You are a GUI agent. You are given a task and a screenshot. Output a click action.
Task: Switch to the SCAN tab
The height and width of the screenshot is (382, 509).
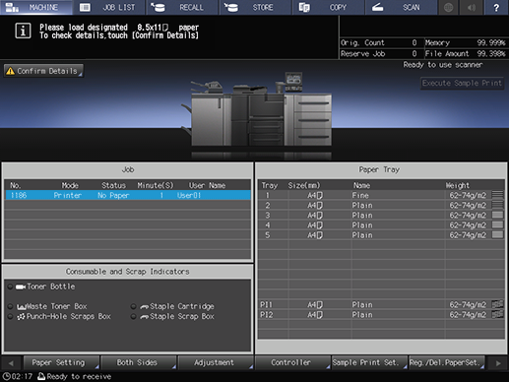(402, 7)
